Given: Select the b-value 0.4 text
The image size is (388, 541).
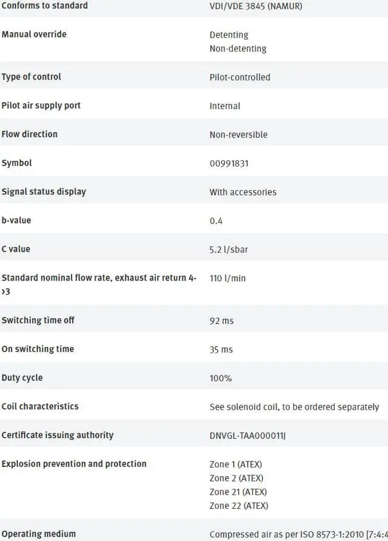Looking at the screenshot, I should (x=216, y=220).
